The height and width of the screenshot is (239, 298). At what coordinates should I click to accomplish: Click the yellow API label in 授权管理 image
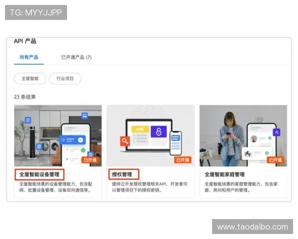(x=140, y=129)
